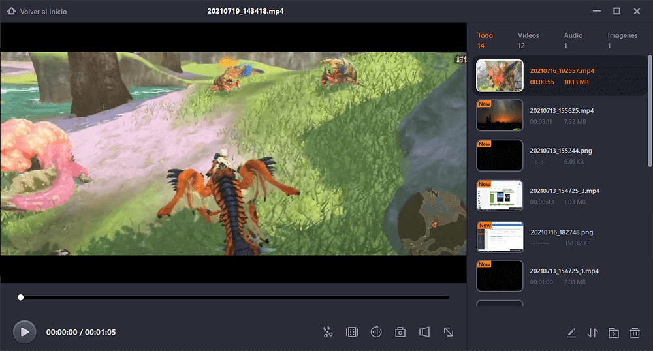
Task: Switch to the Vídeos tab
Action: (528, 40)
